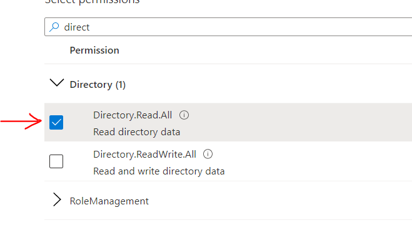Click the "Select permissions" heading text

92,2
